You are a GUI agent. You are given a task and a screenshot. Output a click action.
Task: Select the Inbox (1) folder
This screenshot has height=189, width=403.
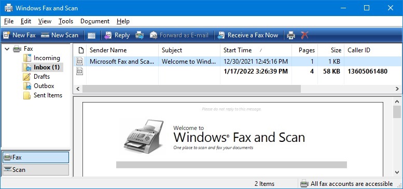pos(47,67)
